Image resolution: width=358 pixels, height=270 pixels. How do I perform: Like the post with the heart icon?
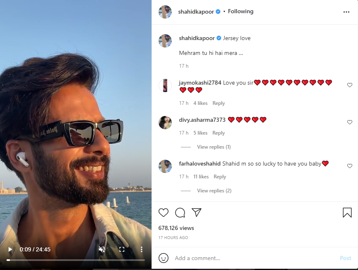164,213
